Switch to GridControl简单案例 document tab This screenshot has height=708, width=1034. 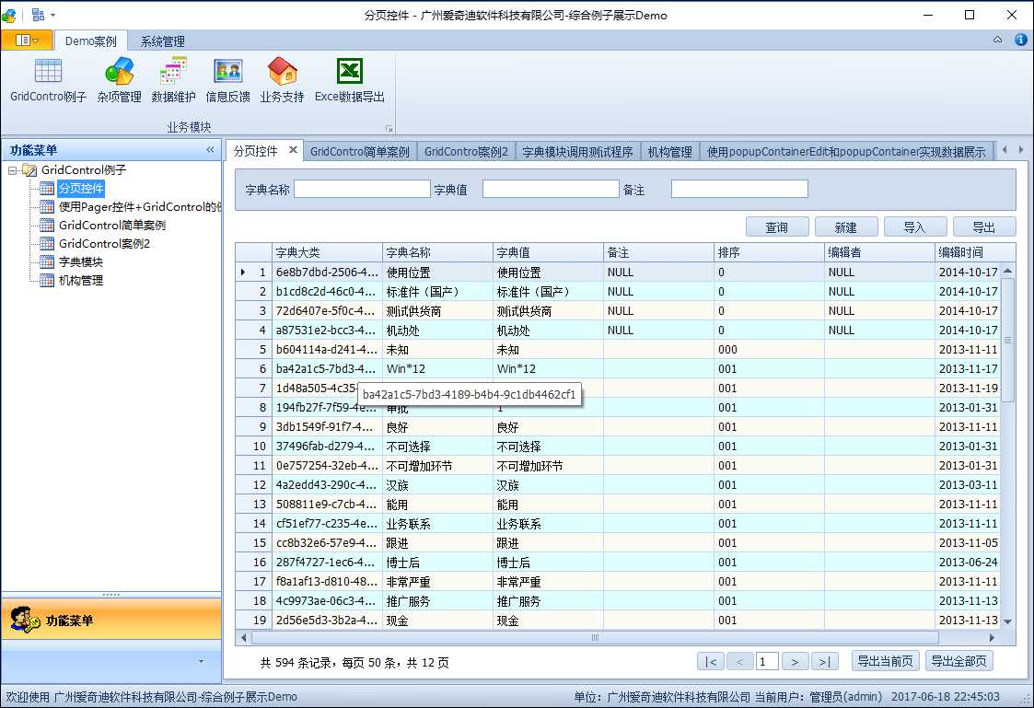pos(360,152)
